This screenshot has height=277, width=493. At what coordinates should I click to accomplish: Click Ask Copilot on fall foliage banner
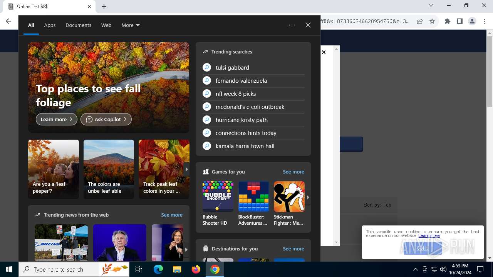click(x=106, y=119)
